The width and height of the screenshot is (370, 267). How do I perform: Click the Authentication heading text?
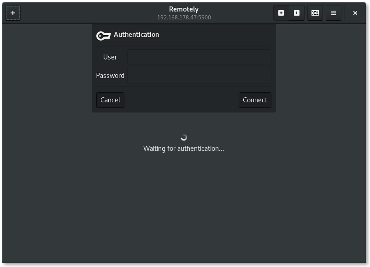pos(136,35)
